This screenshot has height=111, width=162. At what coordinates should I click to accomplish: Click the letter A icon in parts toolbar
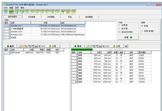point(126,46)
